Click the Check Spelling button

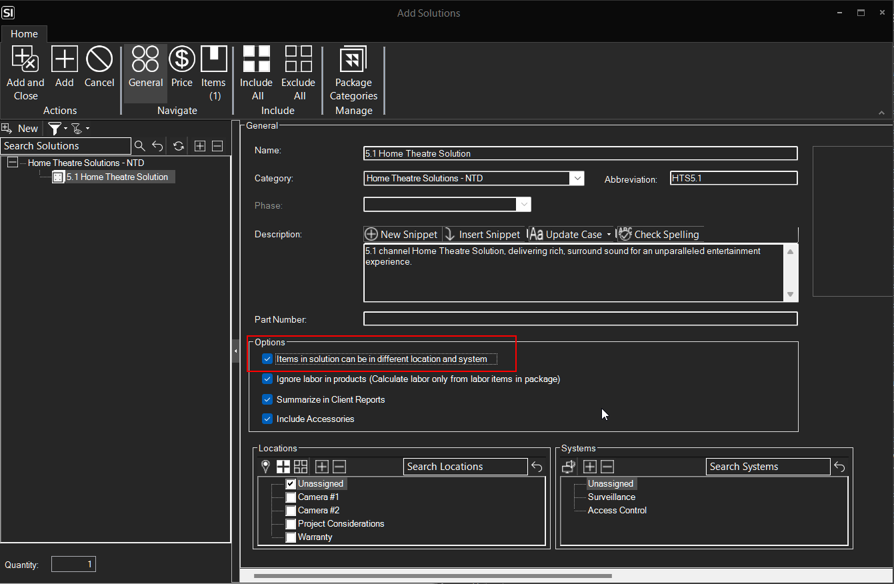(659, 235)
